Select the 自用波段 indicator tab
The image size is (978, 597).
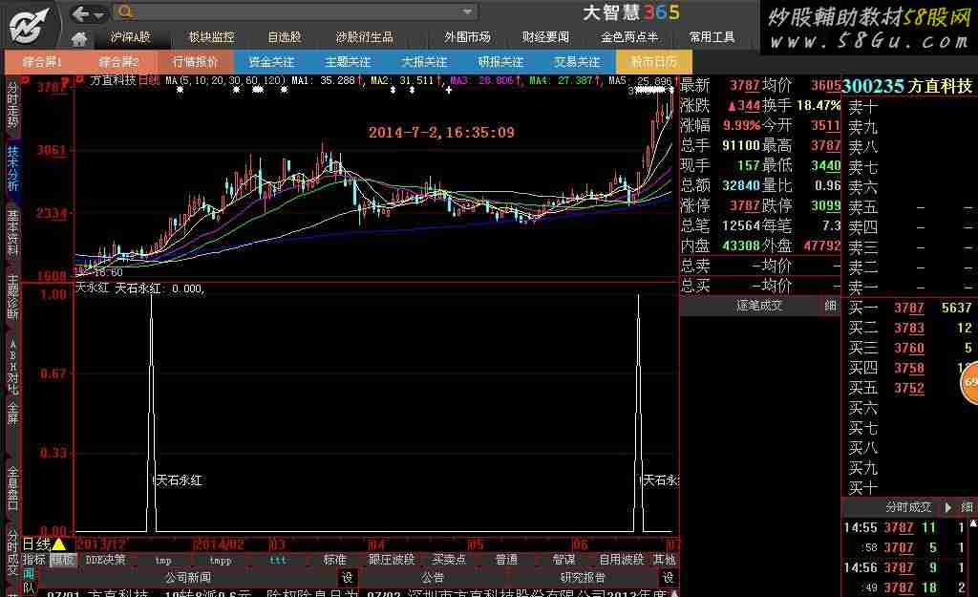tap(621, 560)
